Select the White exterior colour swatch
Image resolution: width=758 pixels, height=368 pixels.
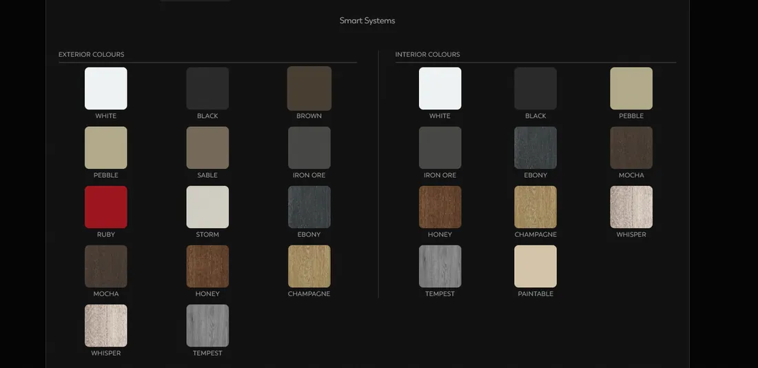click(x=106, y=88)
